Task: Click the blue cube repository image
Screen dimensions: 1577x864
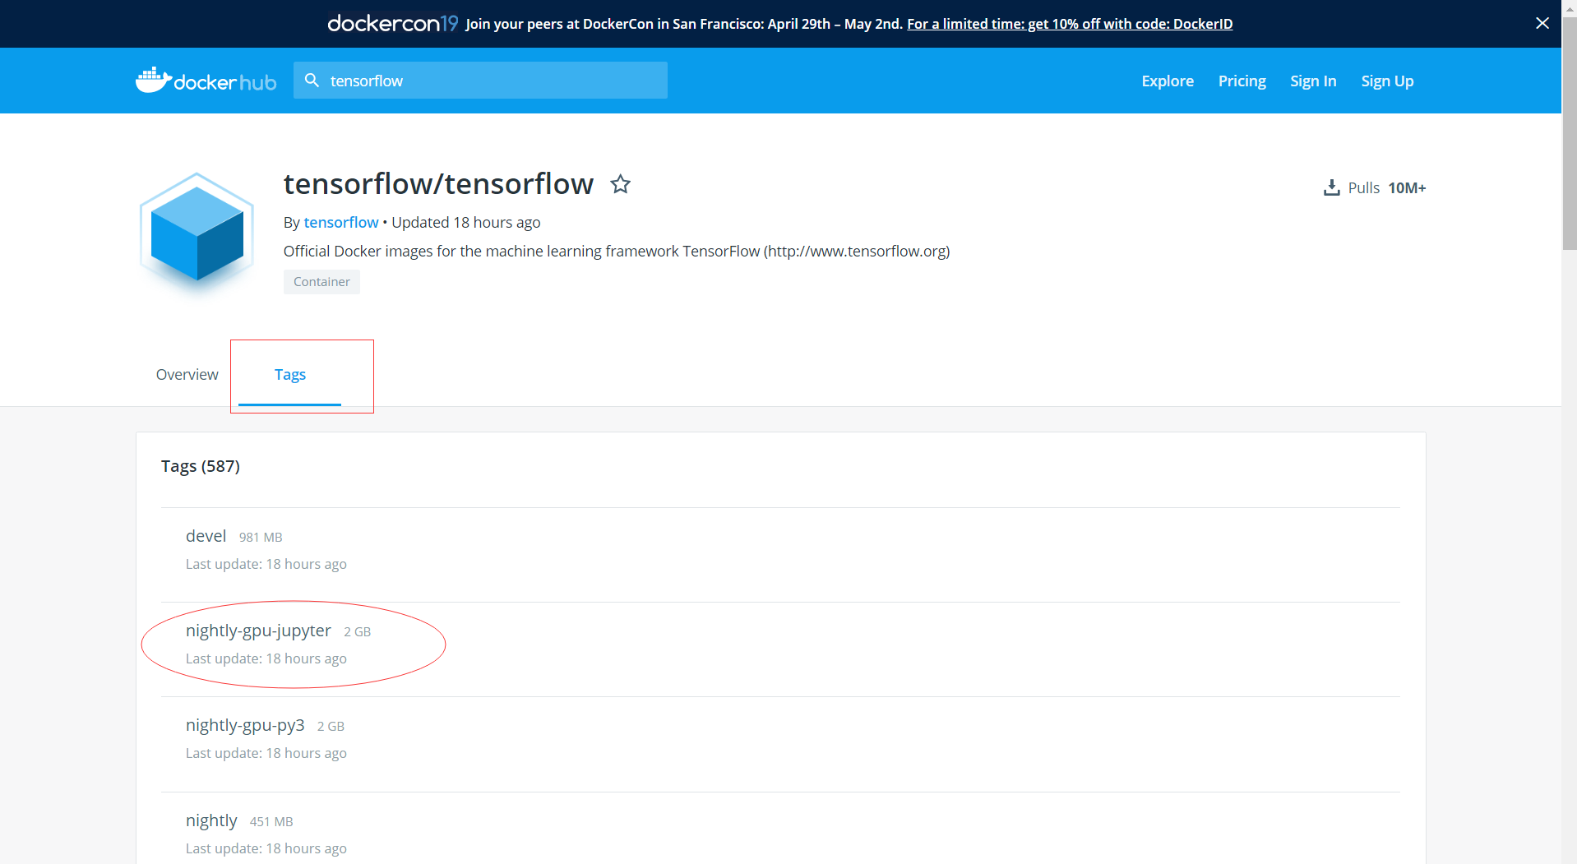Action: coord(196,233)
